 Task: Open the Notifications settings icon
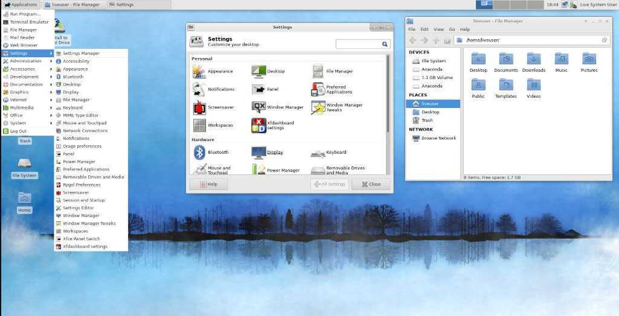tap(199, 89)
